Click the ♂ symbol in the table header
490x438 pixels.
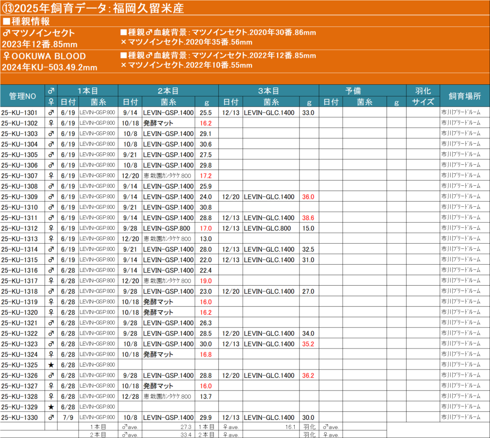(x=51, y=90)
